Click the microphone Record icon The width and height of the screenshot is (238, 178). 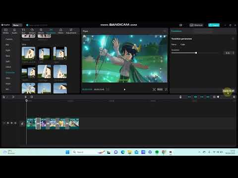click(x=180, y=97)
